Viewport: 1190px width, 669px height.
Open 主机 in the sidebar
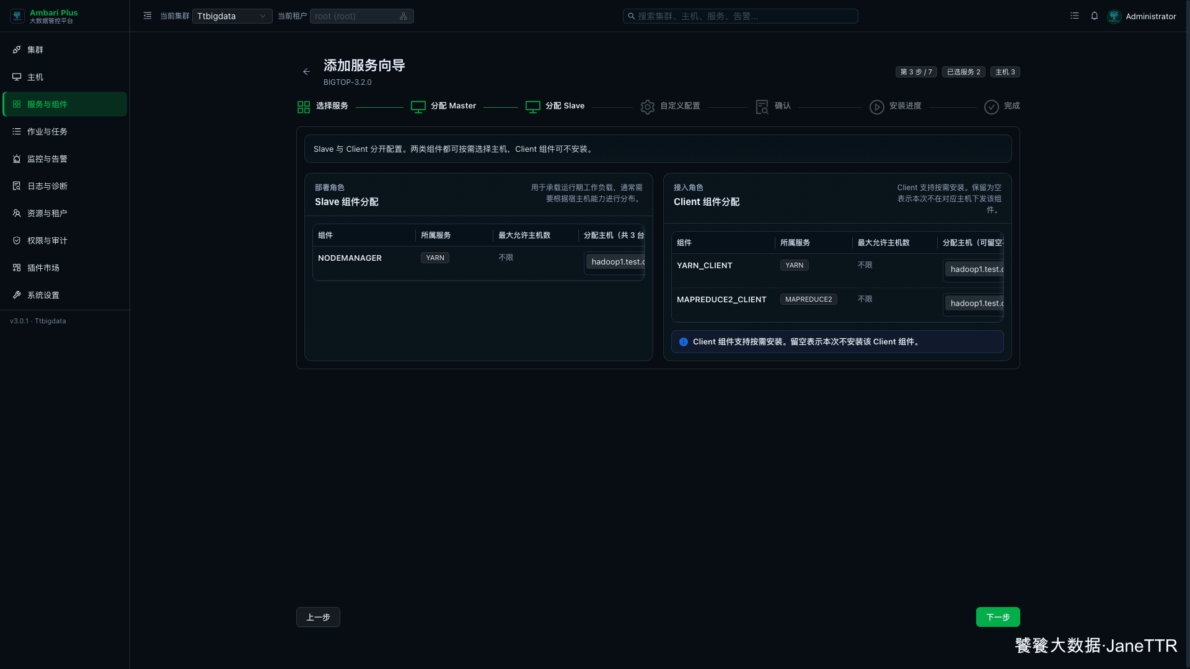pyautogui.click(x=64, y=77)
